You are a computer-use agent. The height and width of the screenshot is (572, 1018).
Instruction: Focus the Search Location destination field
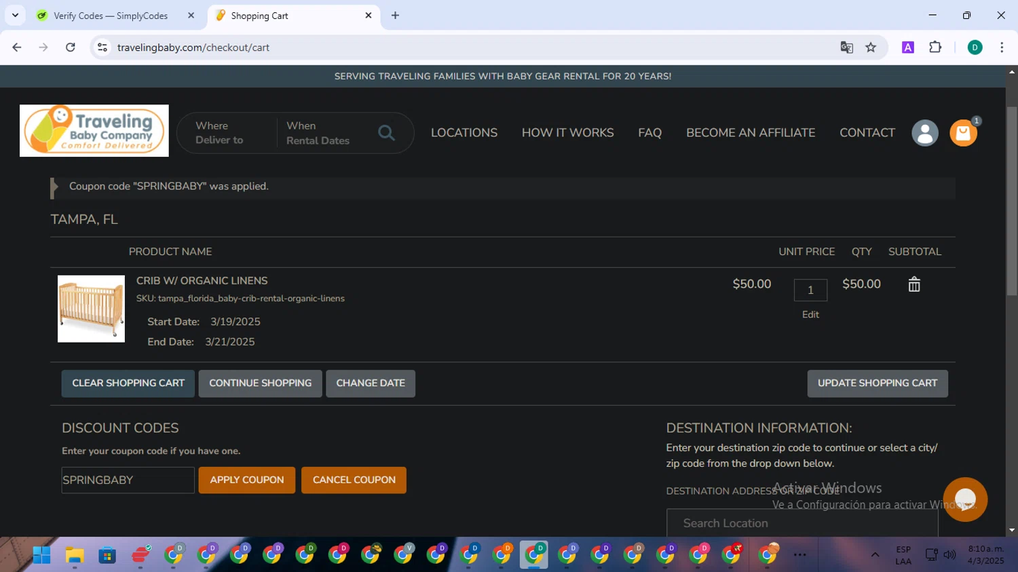coord(802,523)
